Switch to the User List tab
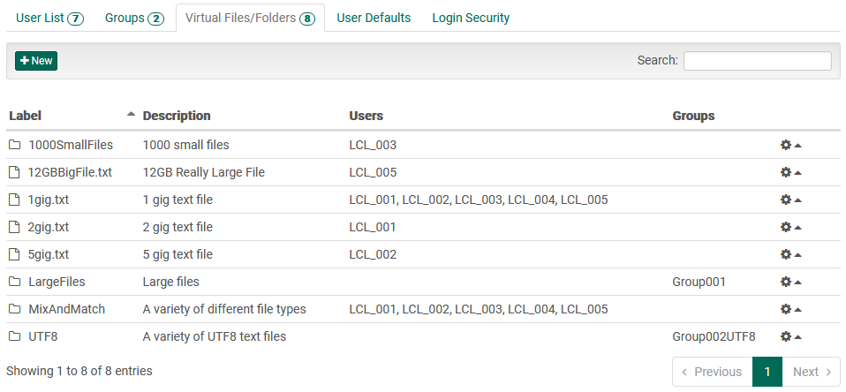Screen dimensions: 846x392 tap(49, 18)
